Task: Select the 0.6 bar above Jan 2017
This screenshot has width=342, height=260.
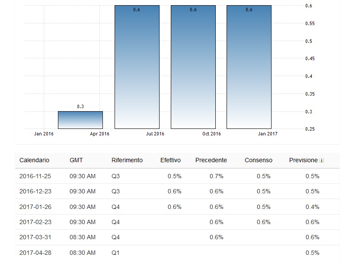Action: tap(249, 67)
